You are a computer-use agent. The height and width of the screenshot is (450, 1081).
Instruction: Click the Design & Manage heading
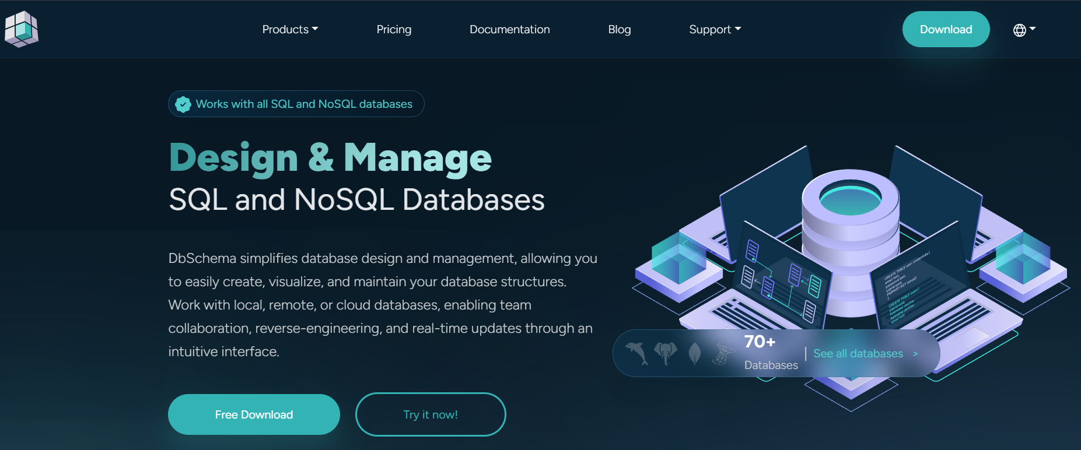coord(330,158)
